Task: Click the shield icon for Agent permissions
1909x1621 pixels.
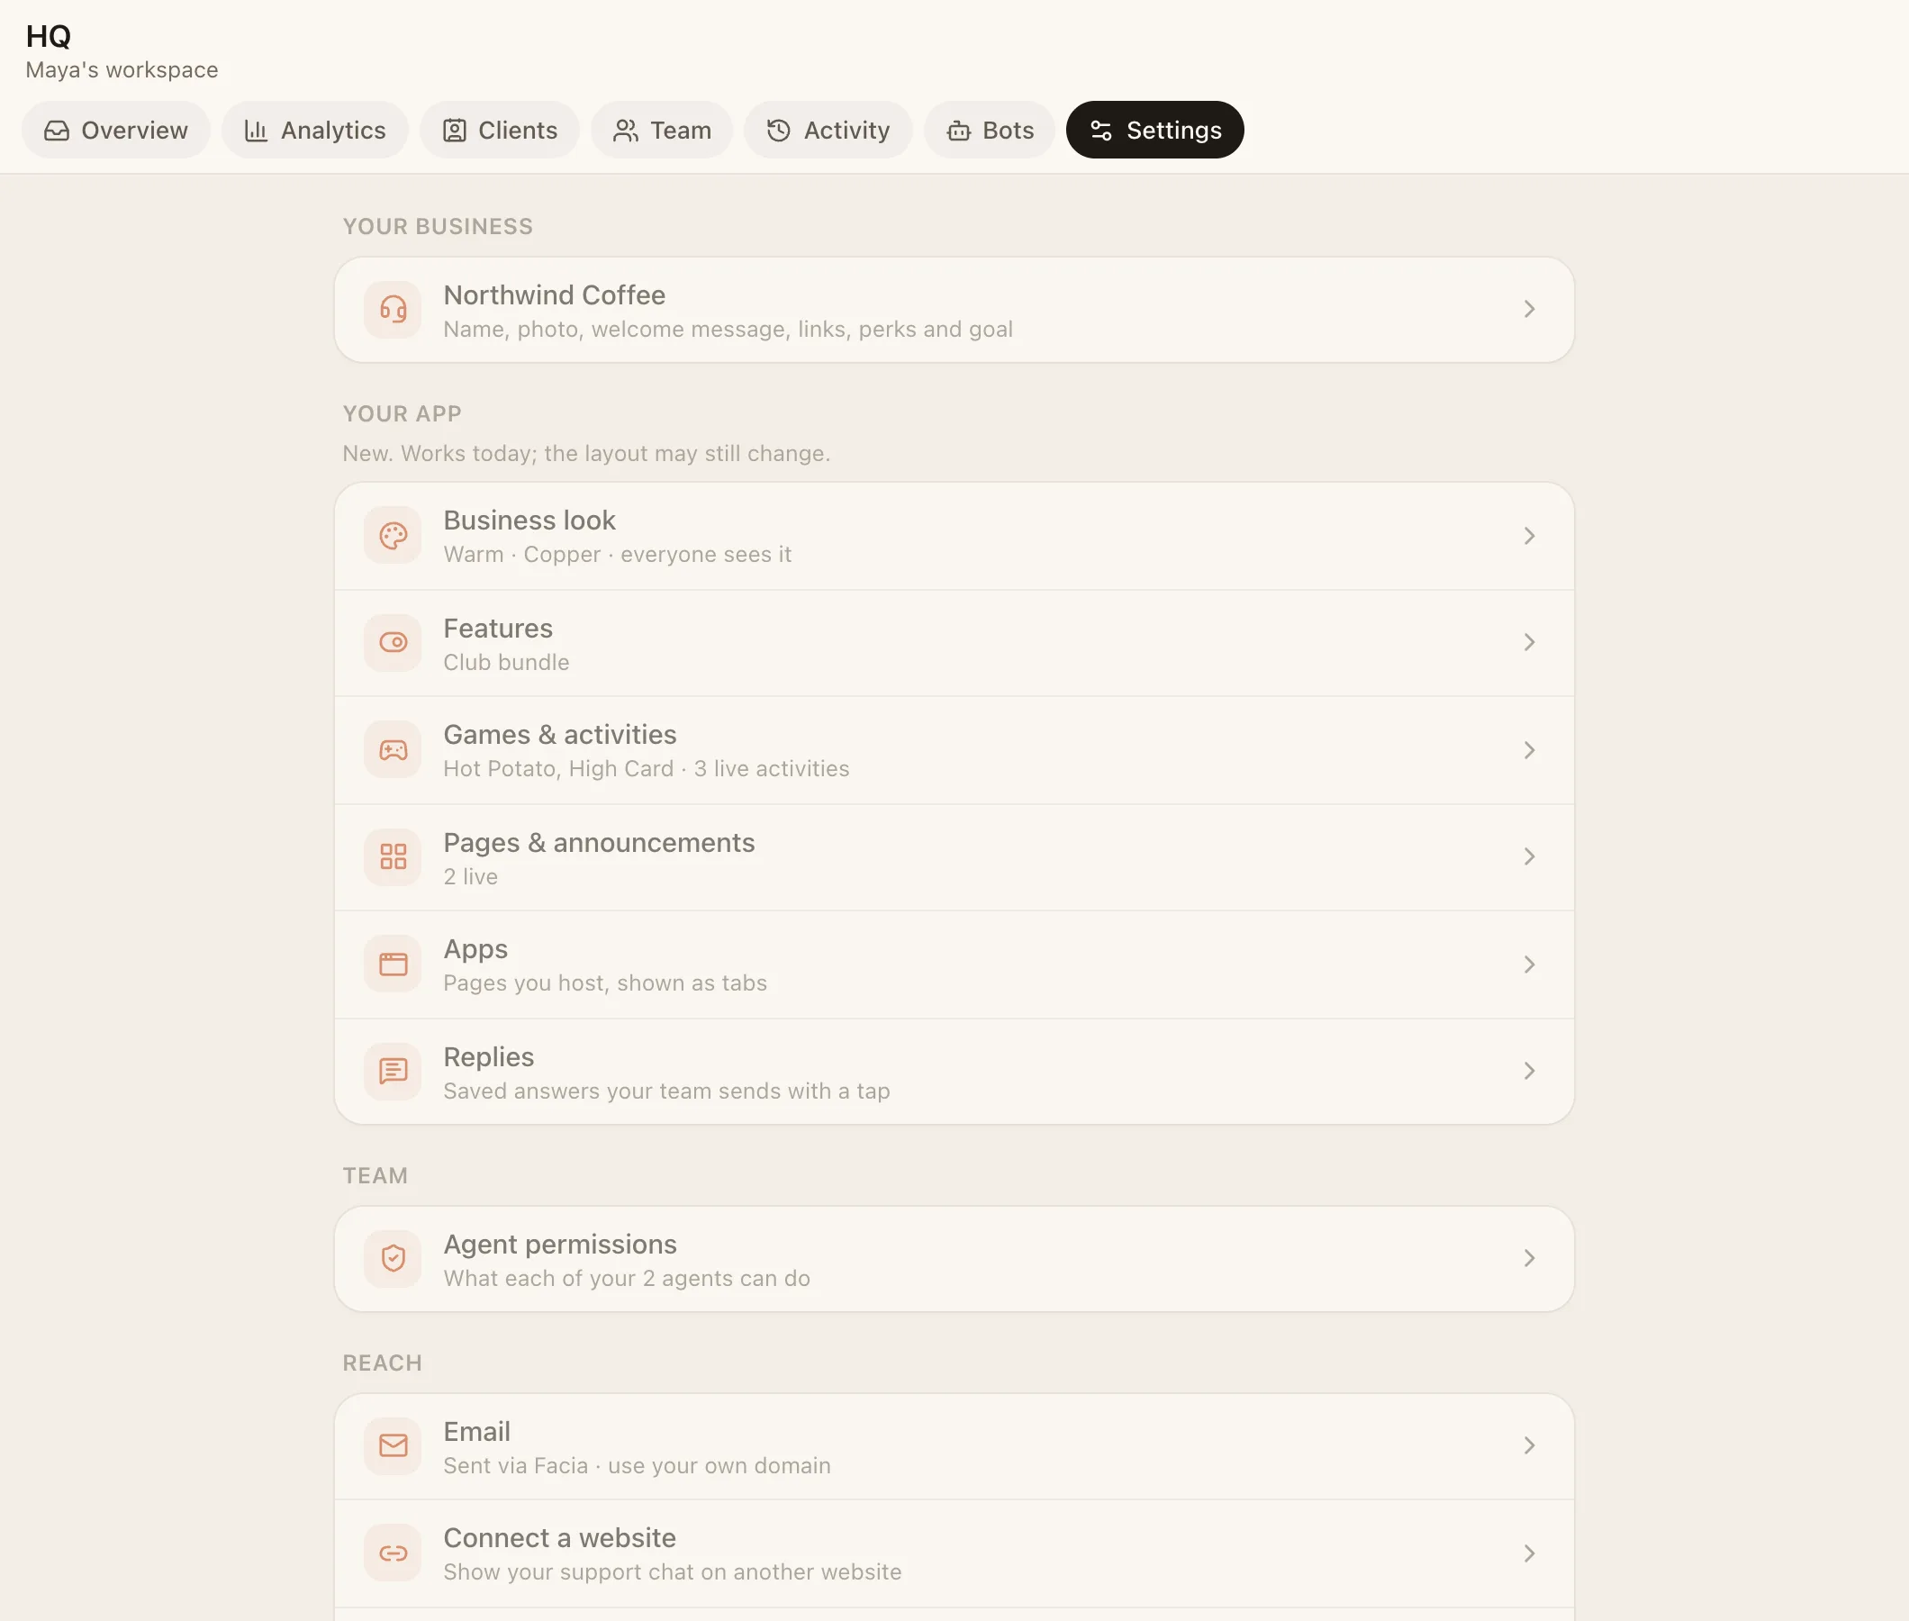Action: 394,1258
